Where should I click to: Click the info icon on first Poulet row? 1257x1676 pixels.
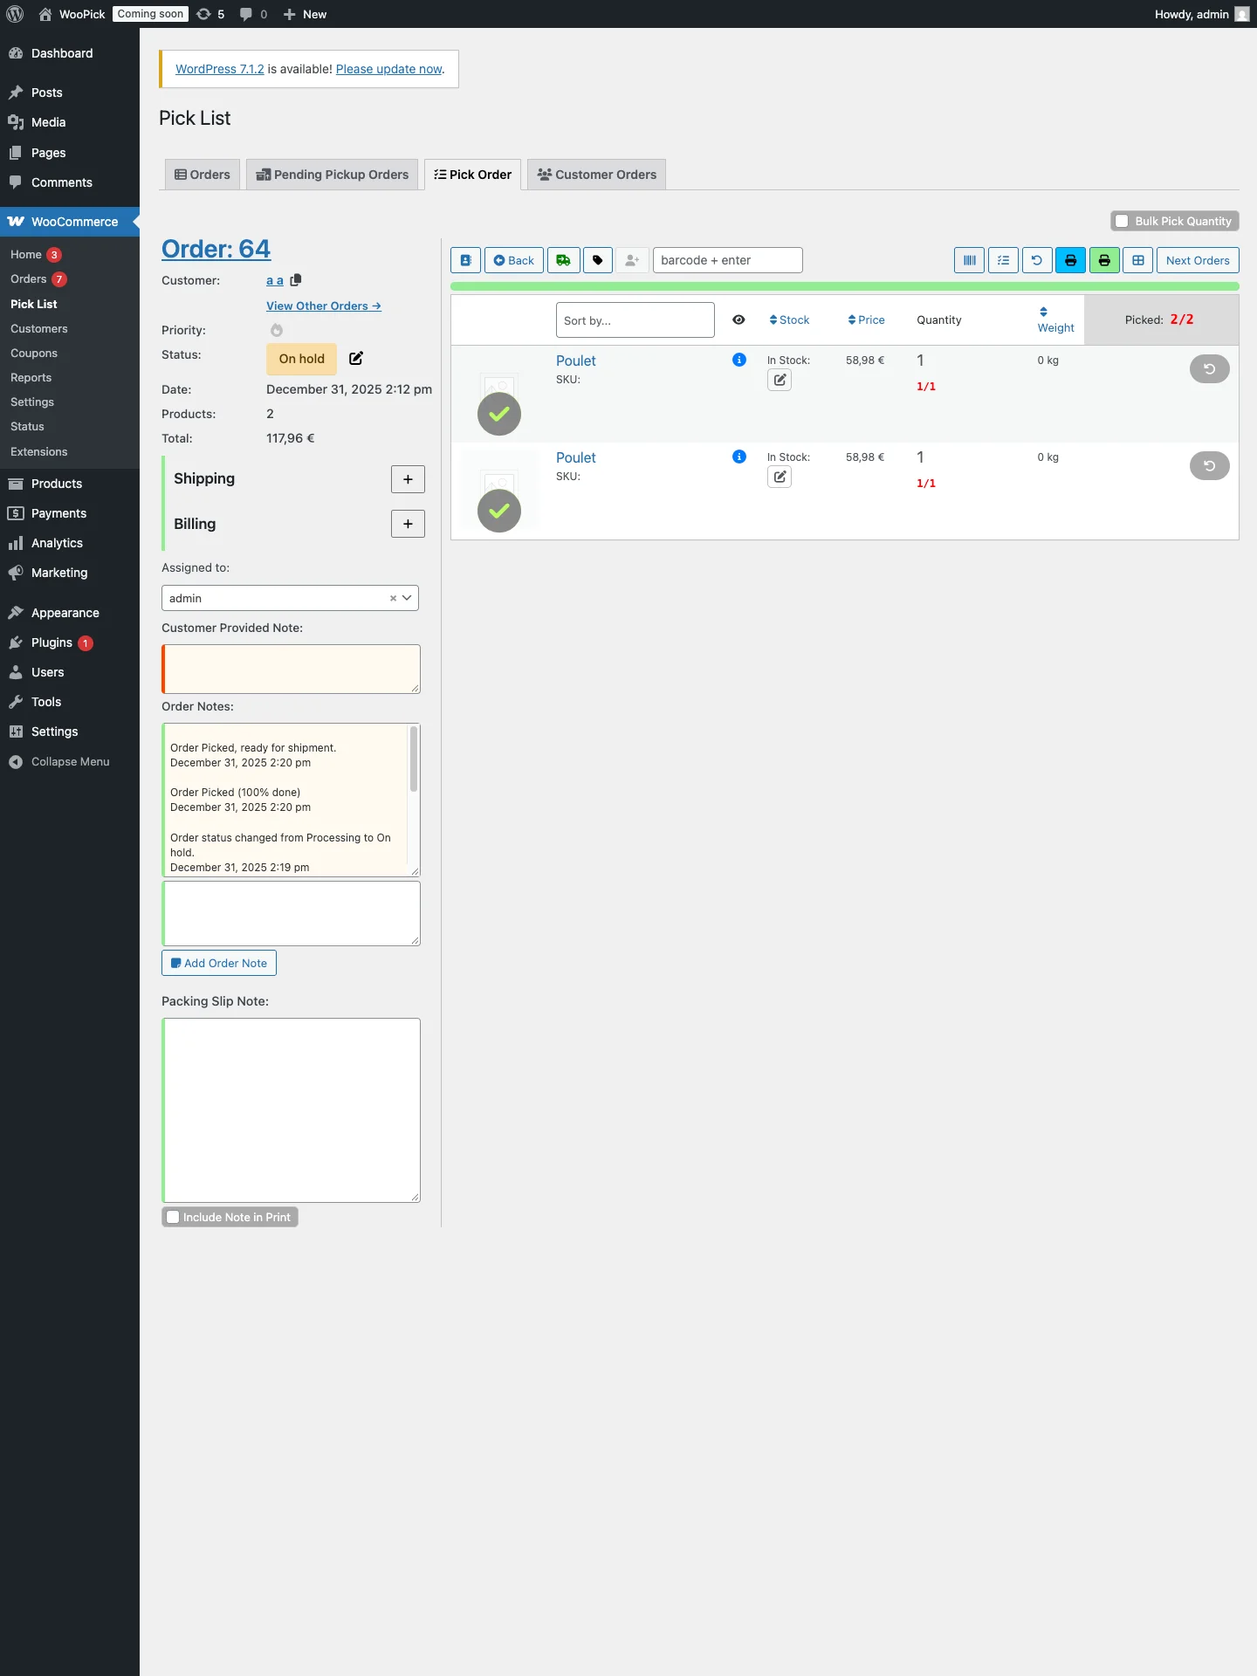[739, 360]
